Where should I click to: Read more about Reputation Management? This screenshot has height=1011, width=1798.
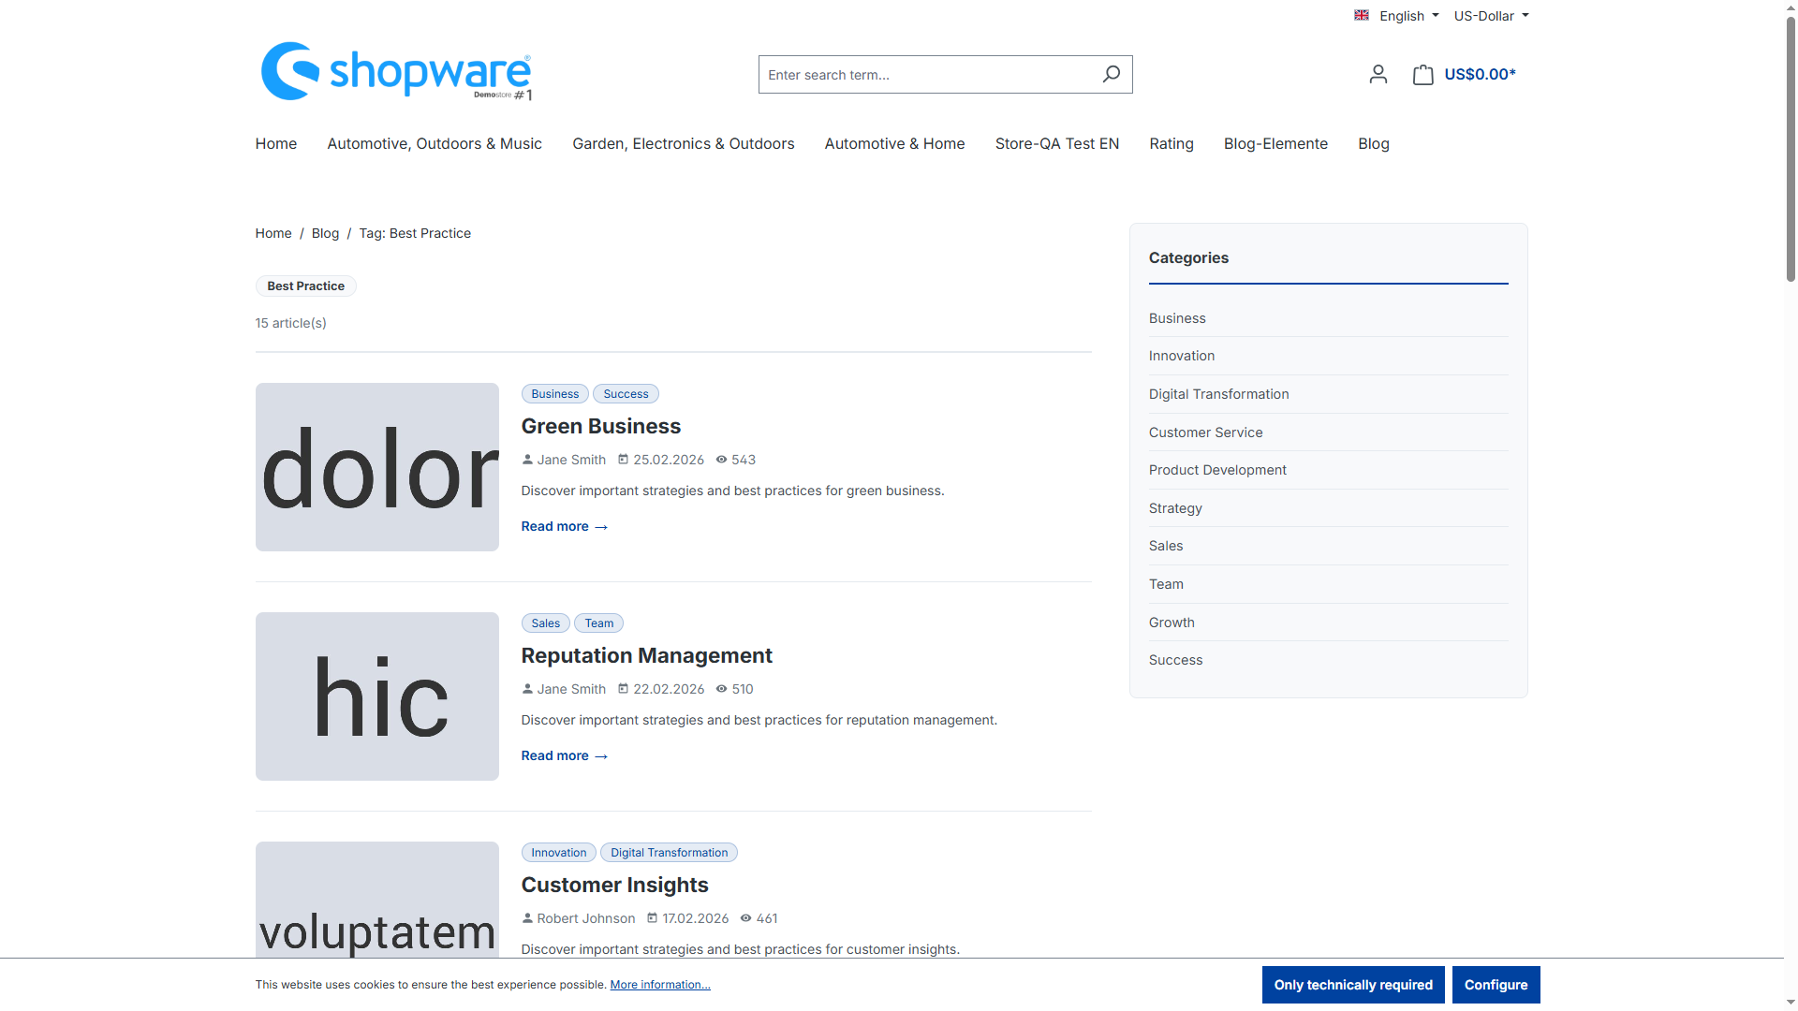pos(564,755)
